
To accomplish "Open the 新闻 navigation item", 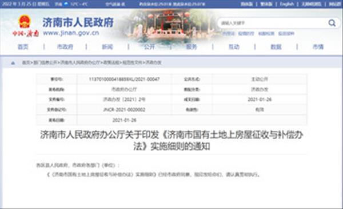I will tap(107, 46).
